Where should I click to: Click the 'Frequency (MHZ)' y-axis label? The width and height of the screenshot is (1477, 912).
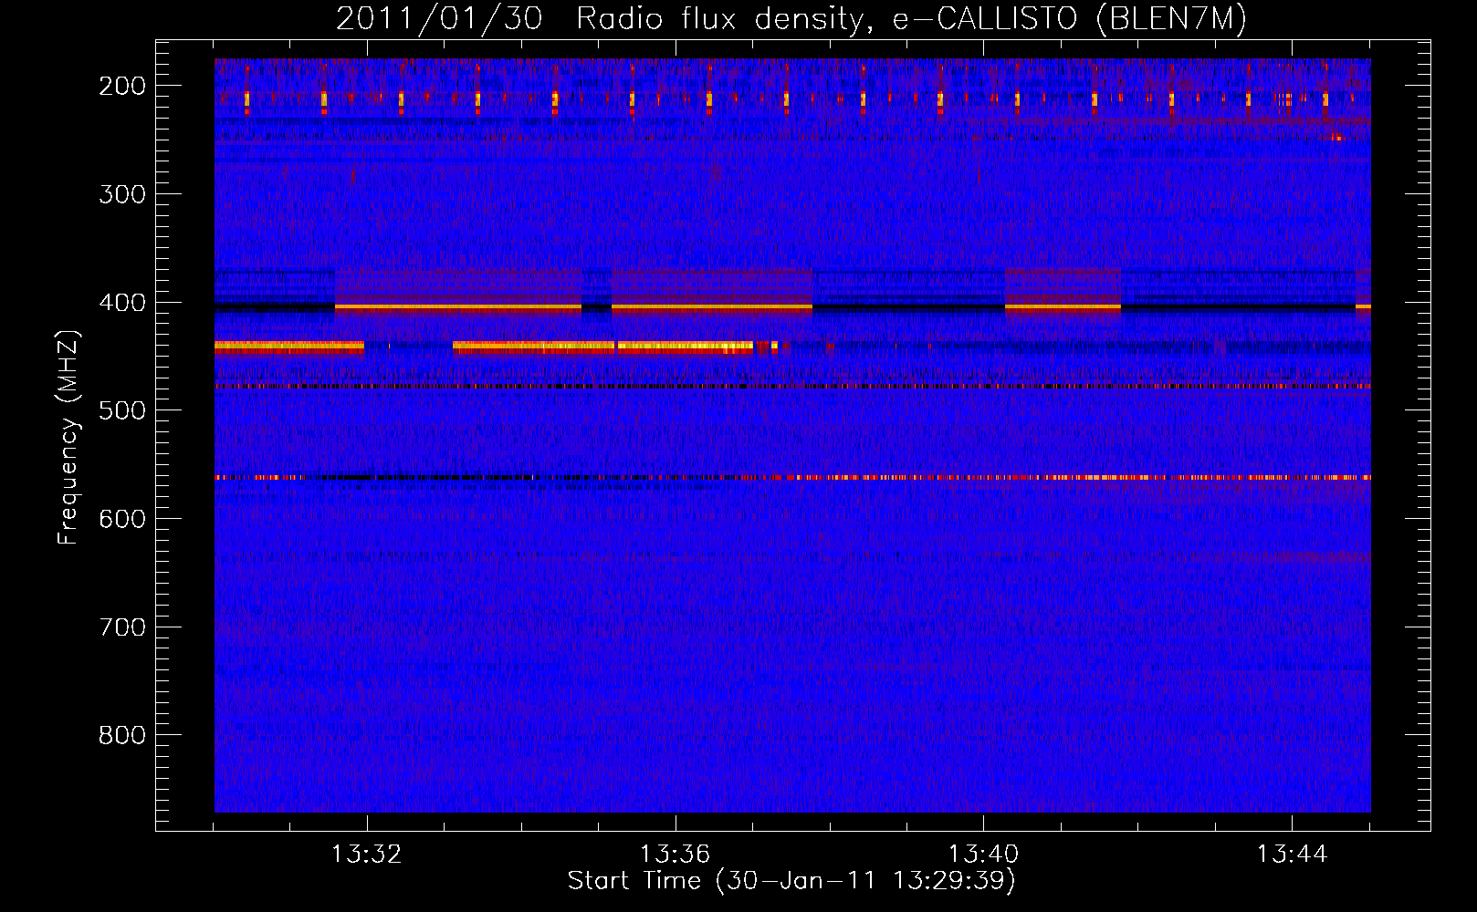(68, 437)
